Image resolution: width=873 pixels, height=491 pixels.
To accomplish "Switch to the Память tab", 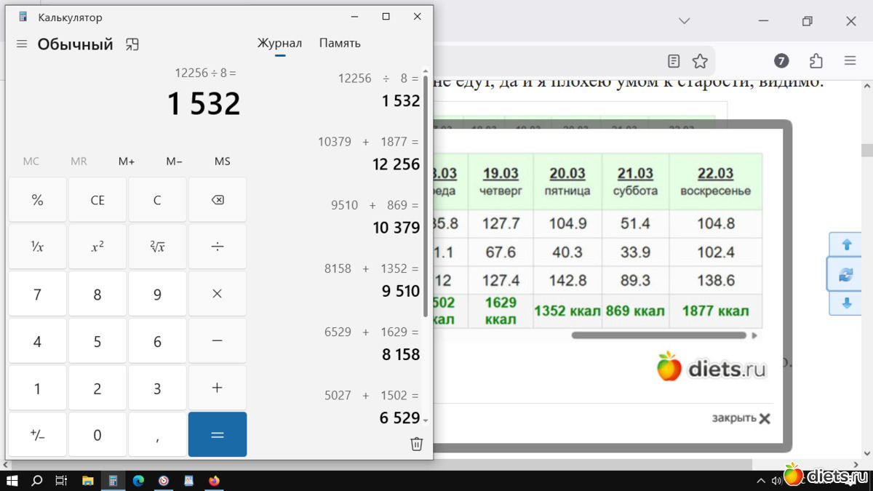I will (x=340, y=43).
